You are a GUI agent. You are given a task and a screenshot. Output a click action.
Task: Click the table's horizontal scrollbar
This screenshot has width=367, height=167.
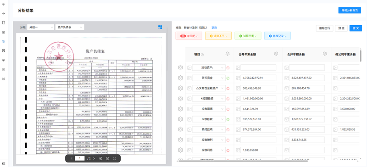coord(243,161)
